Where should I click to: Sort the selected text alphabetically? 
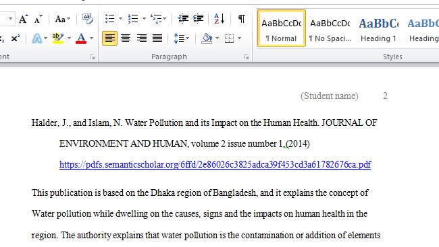point(219,19)
